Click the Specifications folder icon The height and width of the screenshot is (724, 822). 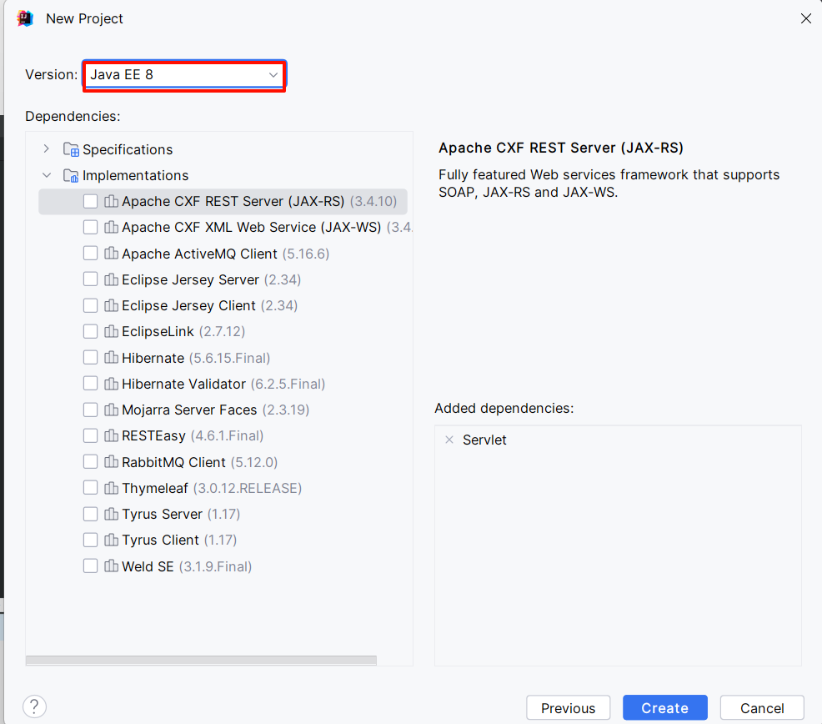(x=71, y=149)
